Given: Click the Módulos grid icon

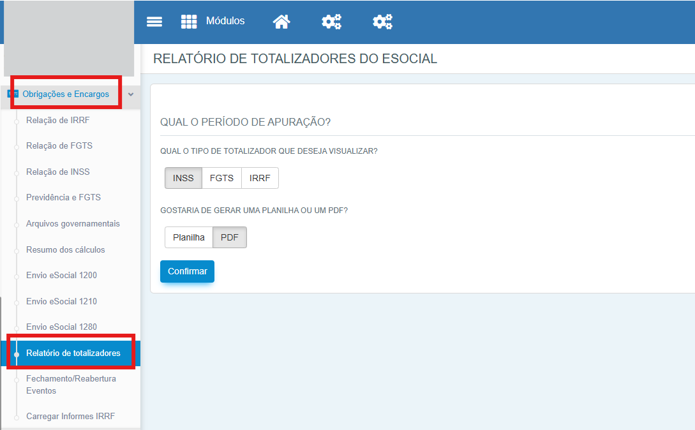Looking at the screenshot, I should (189, 21).
